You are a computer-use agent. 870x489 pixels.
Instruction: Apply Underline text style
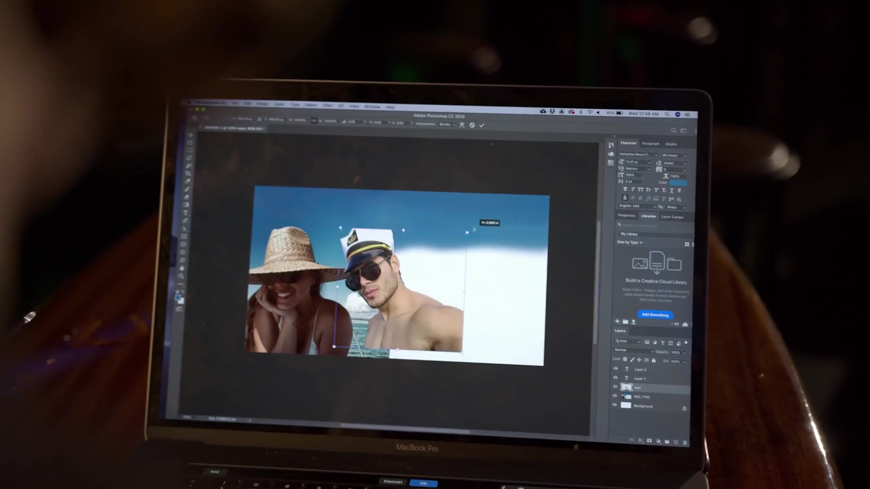point(672,191)
